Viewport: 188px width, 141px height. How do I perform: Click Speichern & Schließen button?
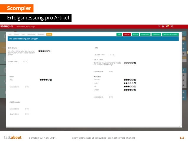click(x=170, y=34)
